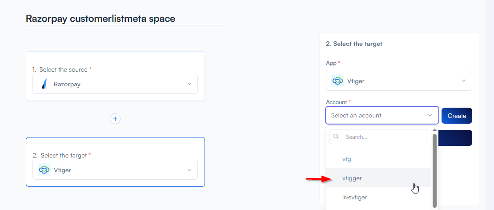494x210 pixels.
Task: Expand the Razorpay source dropdown chevron
Action: pos(189,84)
